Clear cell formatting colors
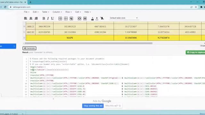 [102, 18]
